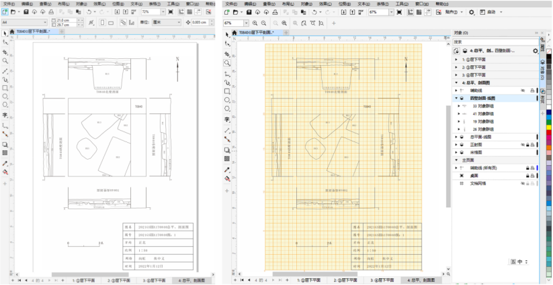Toggle visibility eye of 辅助线 layer
The image size is (553, 285).
click(x=522, y=90)
